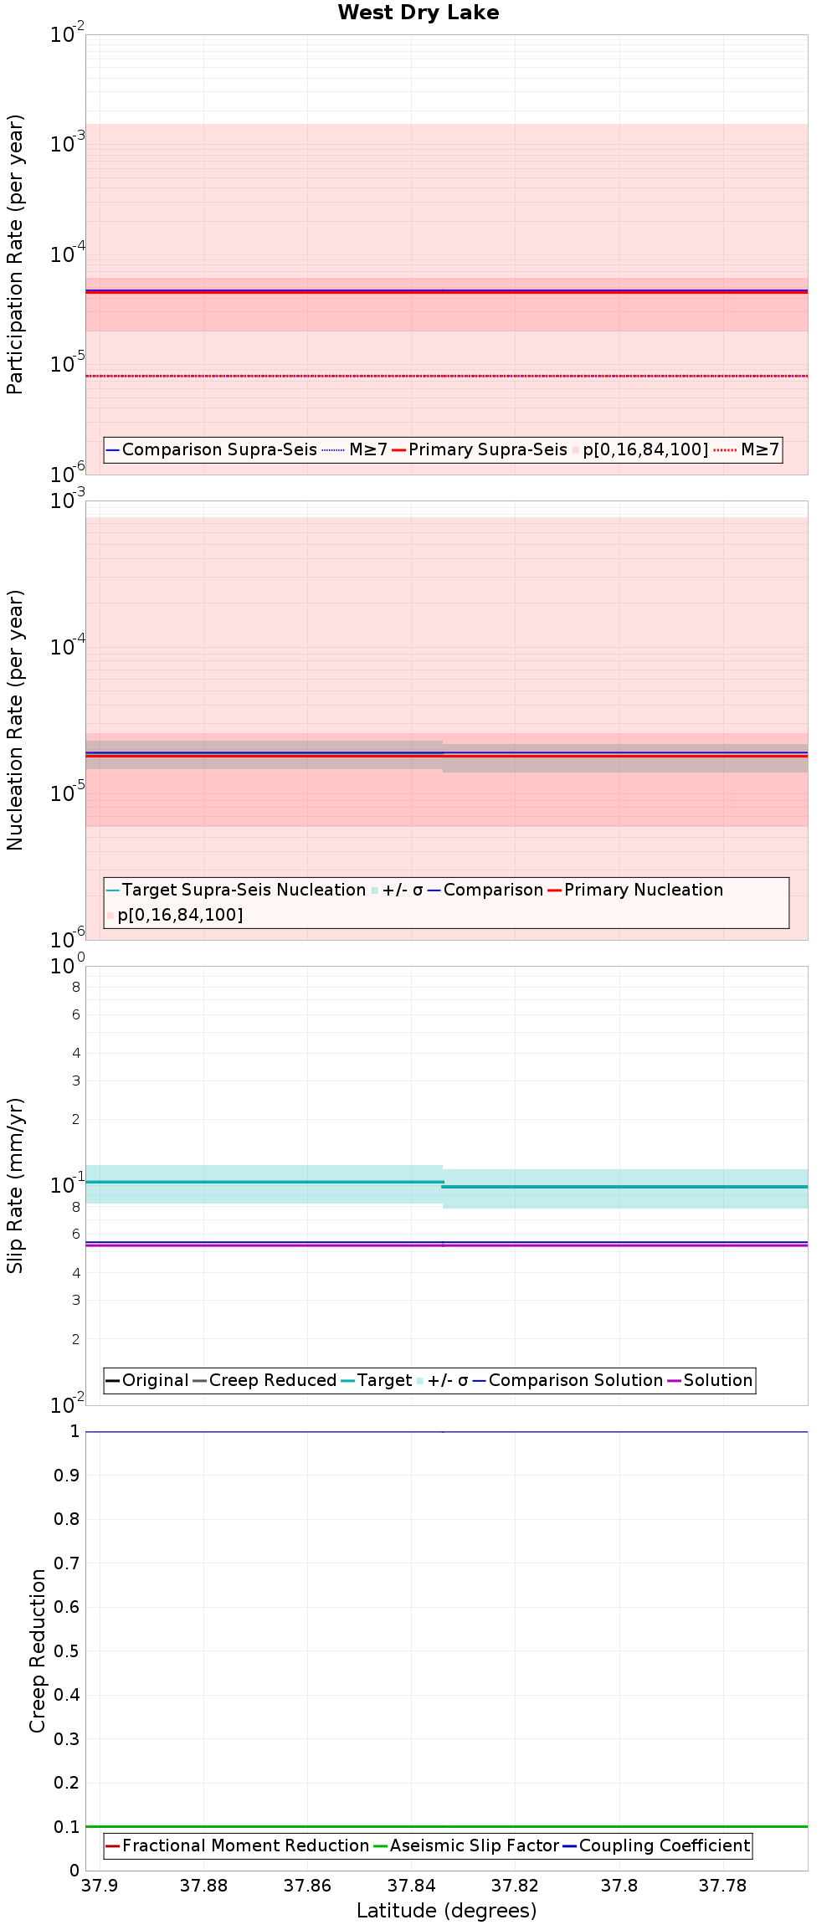Select 'Creep Reduced' legend entry
The width and height of the screenshot is (837, 1925).
tap(264, 1380)
